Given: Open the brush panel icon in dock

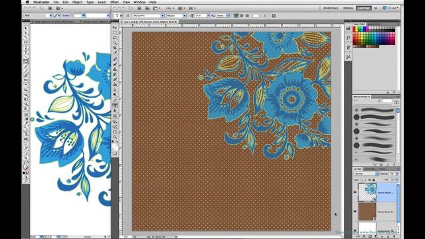Looking at the screenshot, I should pos(348,38).
